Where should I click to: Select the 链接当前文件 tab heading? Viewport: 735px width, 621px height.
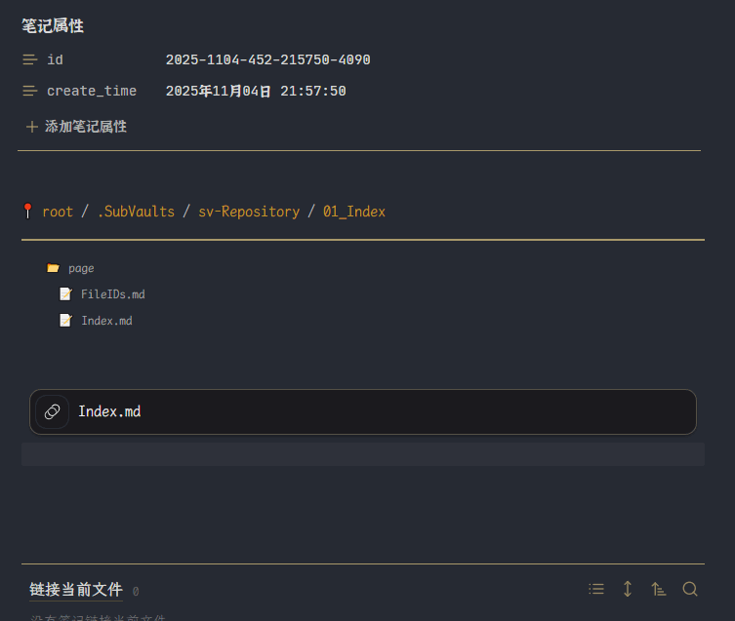click(76, 590)
